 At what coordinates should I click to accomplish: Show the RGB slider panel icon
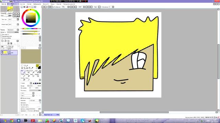[24, 7]
